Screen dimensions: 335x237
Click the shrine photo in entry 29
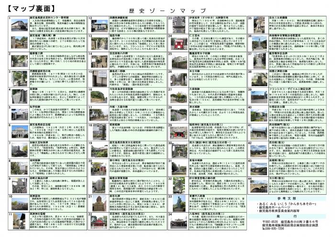pos(179,133)
